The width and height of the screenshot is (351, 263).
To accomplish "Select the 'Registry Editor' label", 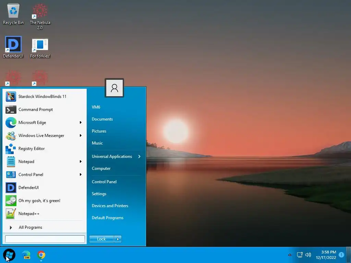I will click(x=32, y=149).
